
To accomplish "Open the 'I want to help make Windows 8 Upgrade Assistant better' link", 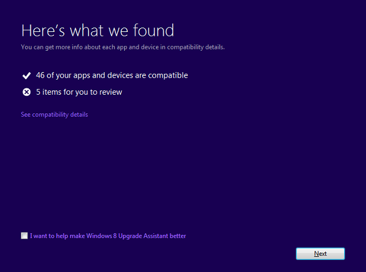I will point(108,236).
